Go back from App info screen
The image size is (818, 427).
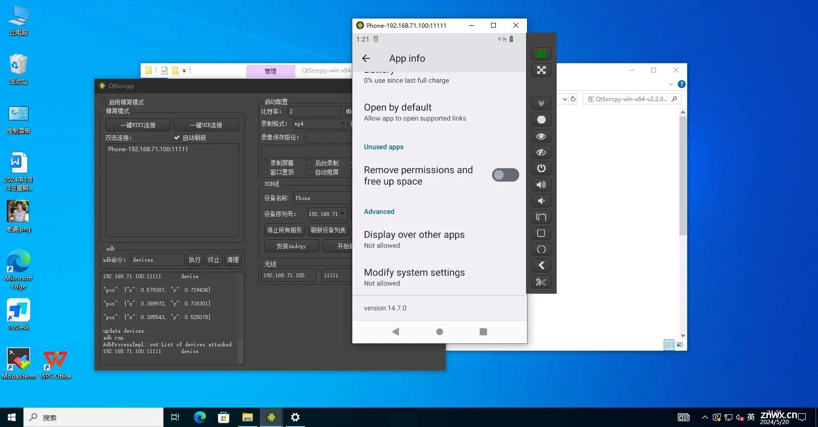tap(366, 58)
